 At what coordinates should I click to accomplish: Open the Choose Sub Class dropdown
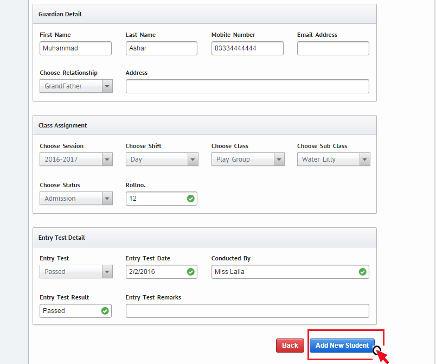pyautogui.click(x=333, y=159)
